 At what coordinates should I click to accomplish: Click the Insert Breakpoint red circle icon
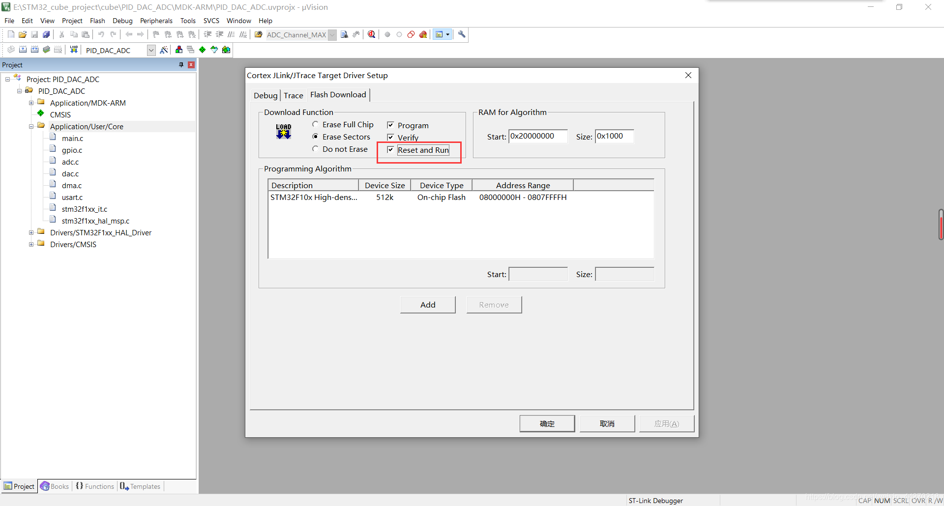click(x=387, y=34)
